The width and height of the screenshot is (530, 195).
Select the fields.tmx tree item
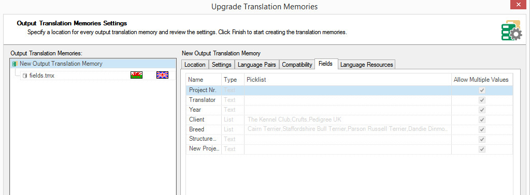point(42,76)
